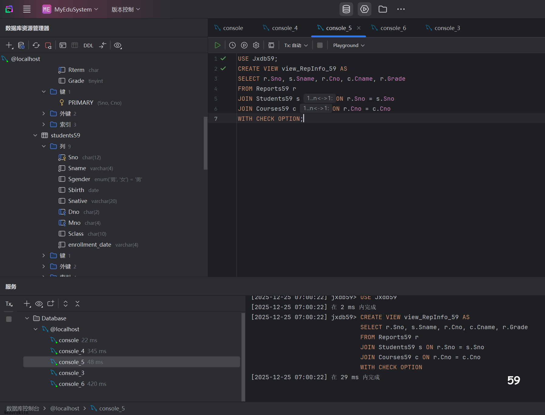Switch to the console_4 tab
545x415 pixels.
point(284,28)
